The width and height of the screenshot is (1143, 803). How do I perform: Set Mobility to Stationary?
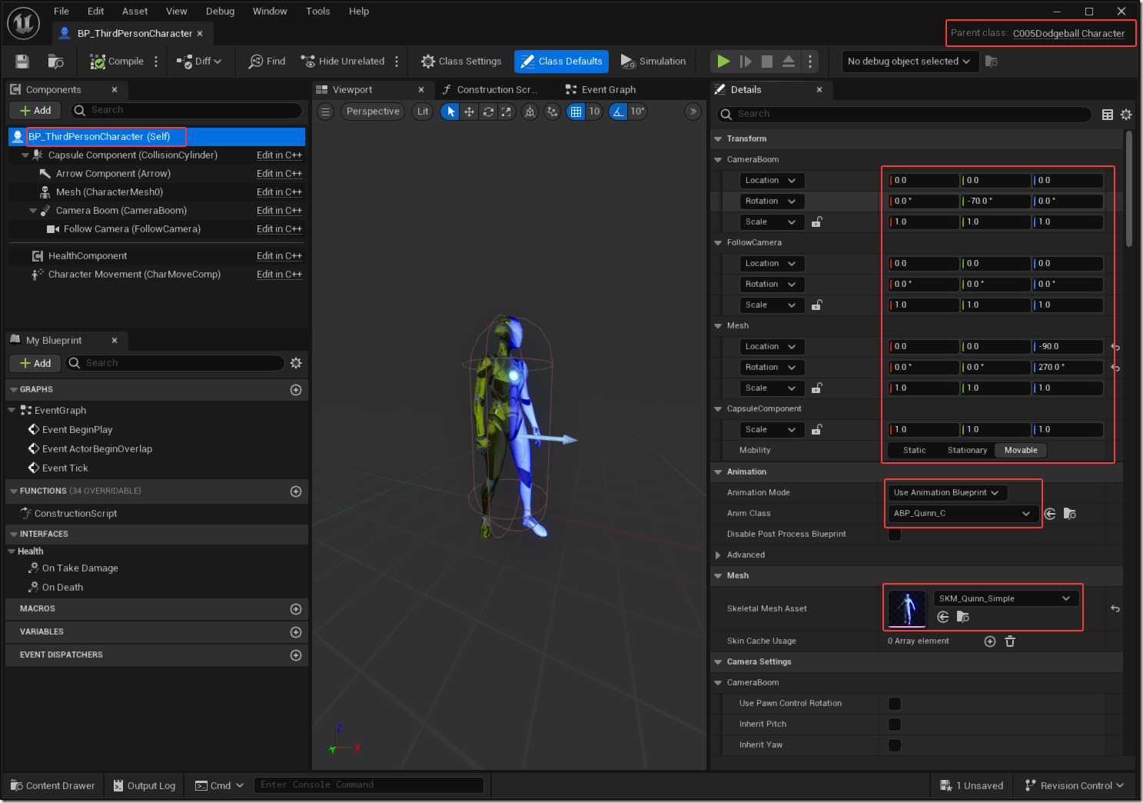point(967,451)
